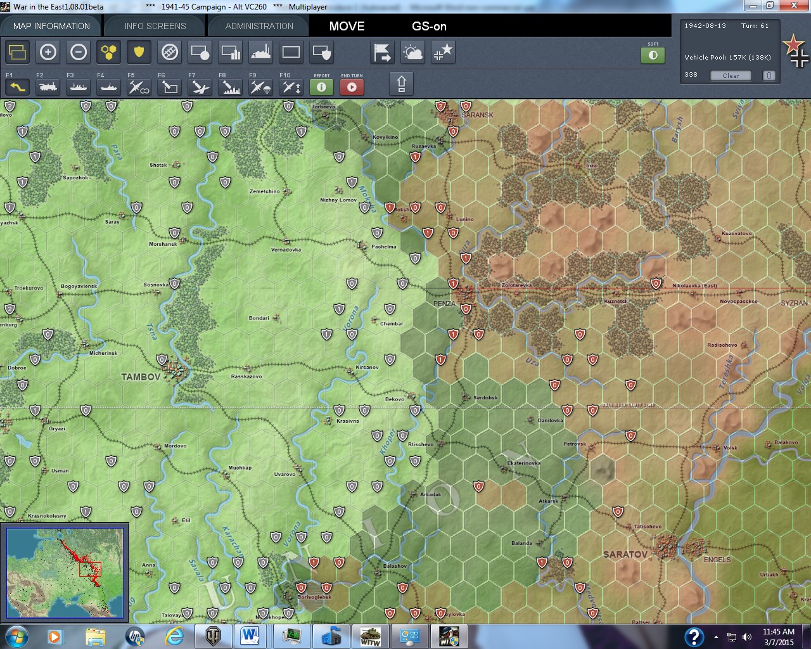811x649 pixels.
Task: Click the minimap overview thumbnail
Action: coord(65,573)
